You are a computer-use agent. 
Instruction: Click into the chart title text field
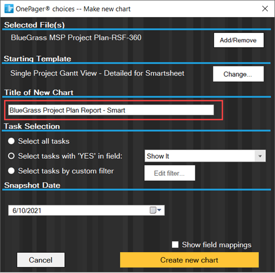(111, 110)
